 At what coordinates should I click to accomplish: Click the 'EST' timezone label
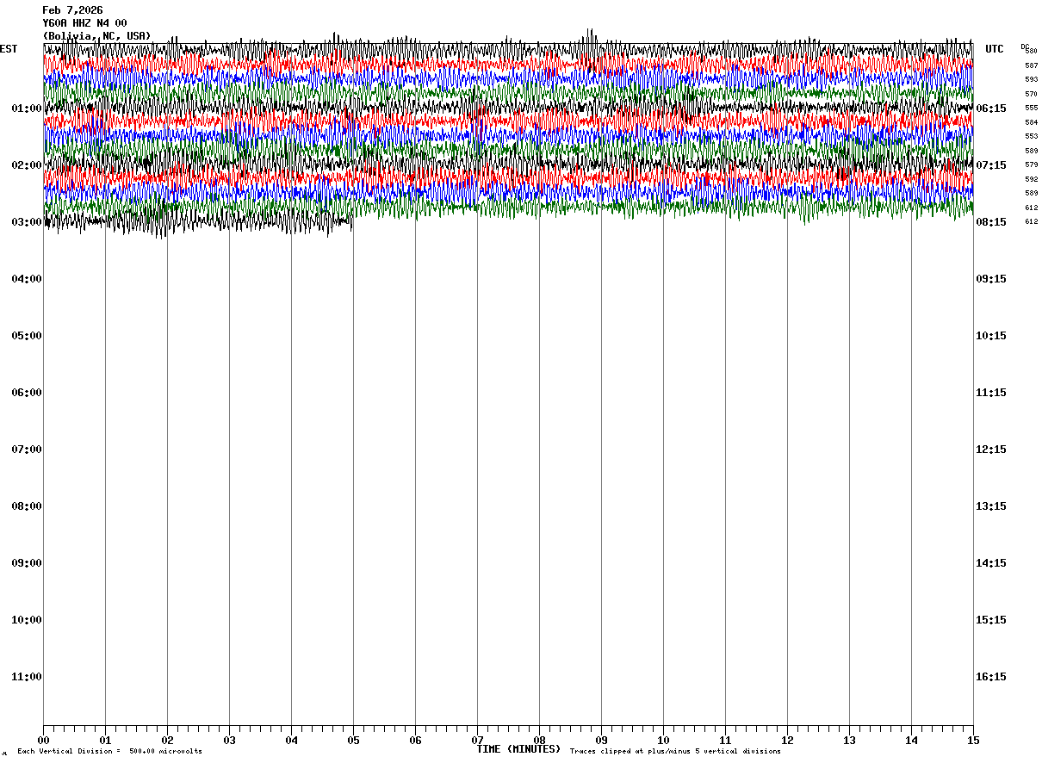pos(9,49)
